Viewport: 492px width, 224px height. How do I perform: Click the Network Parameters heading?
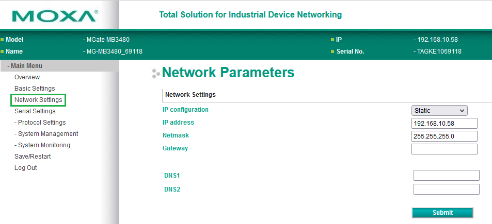pos(228,72)
